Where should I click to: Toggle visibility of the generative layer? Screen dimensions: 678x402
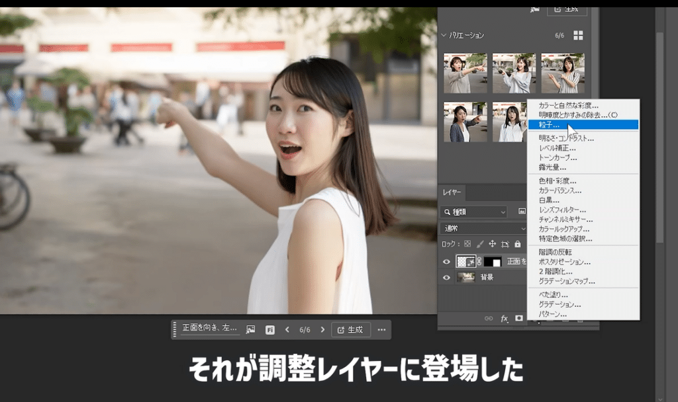tap(446, 261)
